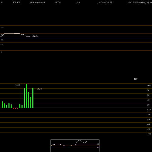Click the 100 label on RSI axis
Screen dimensions: 152x152
[x=2, y=28]
